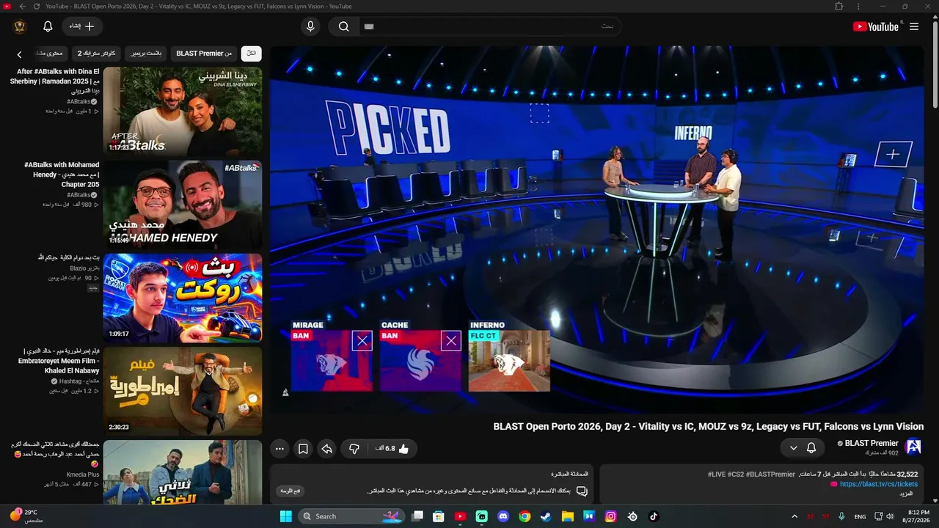
Task: Open the YouTube guide hamburger menu
Action: point(914,26)
